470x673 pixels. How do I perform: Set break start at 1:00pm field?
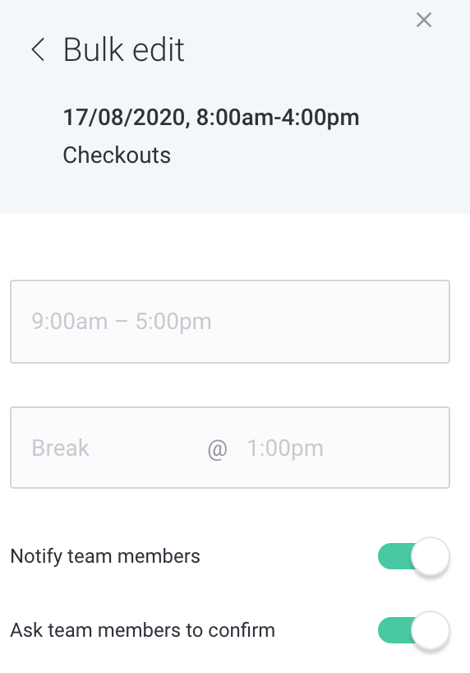point(285,448)
